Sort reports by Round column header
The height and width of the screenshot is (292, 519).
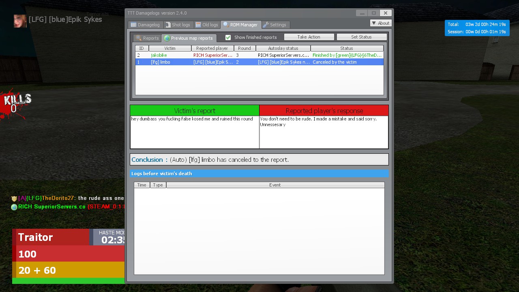pos(244,48)
